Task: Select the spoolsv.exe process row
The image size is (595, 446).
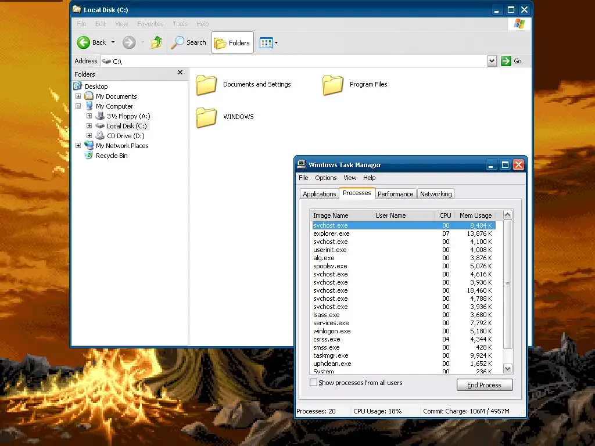Action: (x=404, y=266)
